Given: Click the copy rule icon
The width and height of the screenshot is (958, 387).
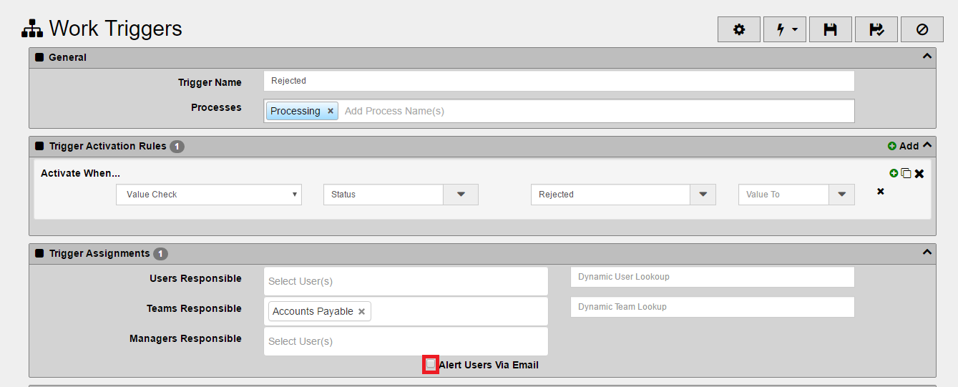Looking at the screenshot, I should [906, 173].
